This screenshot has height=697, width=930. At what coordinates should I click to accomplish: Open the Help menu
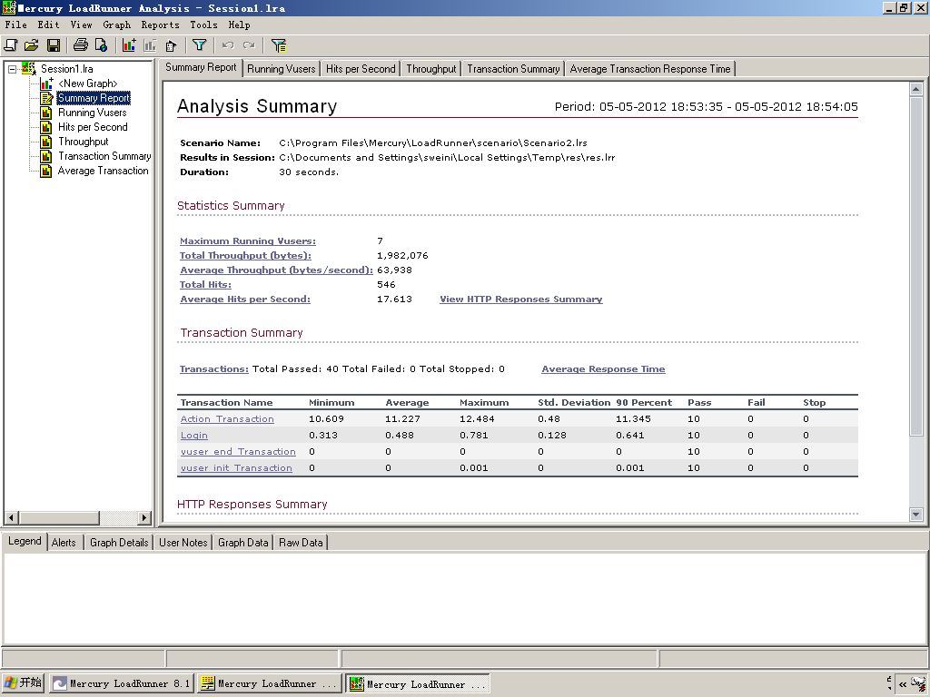click(x=239, y=25)
